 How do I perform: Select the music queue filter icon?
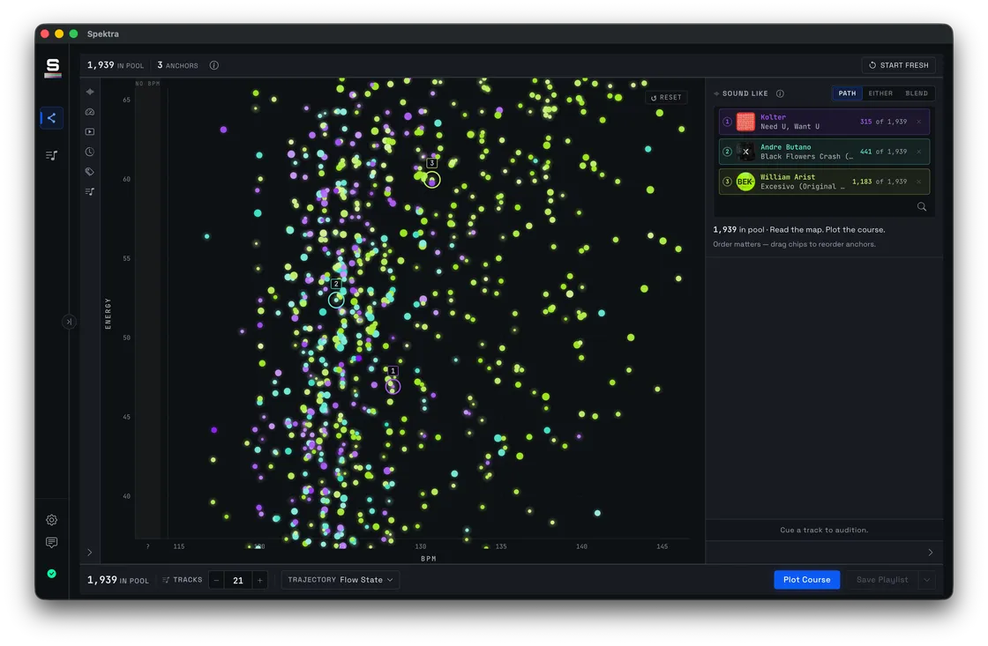point(90,191)
